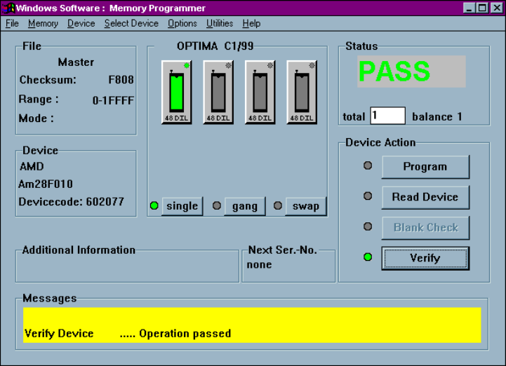Click the LED indicator beside Read Device
Image resolution: width=506 pixels, height=366 pixels.
pos(368,197)
